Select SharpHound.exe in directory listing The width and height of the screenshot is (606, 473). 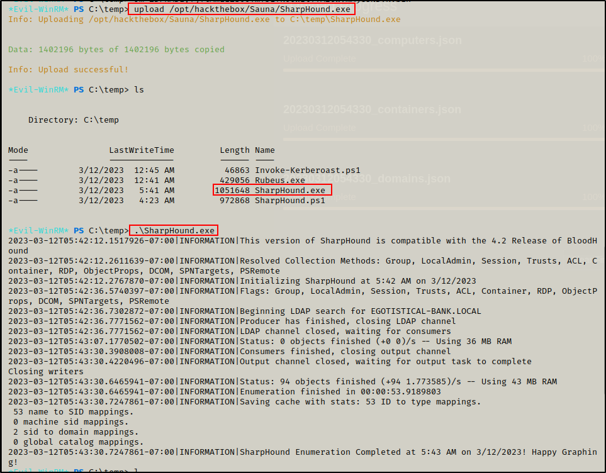[290, 190]
